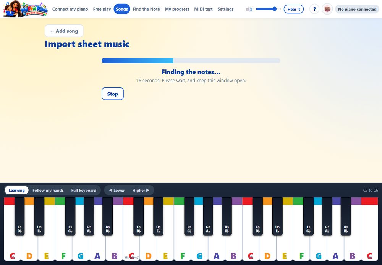Image resolution: width=382 pixels, height=265 pixels.
Task: Play the D♯/E♭ black key in the highest octave
Action: click(277, 216)
